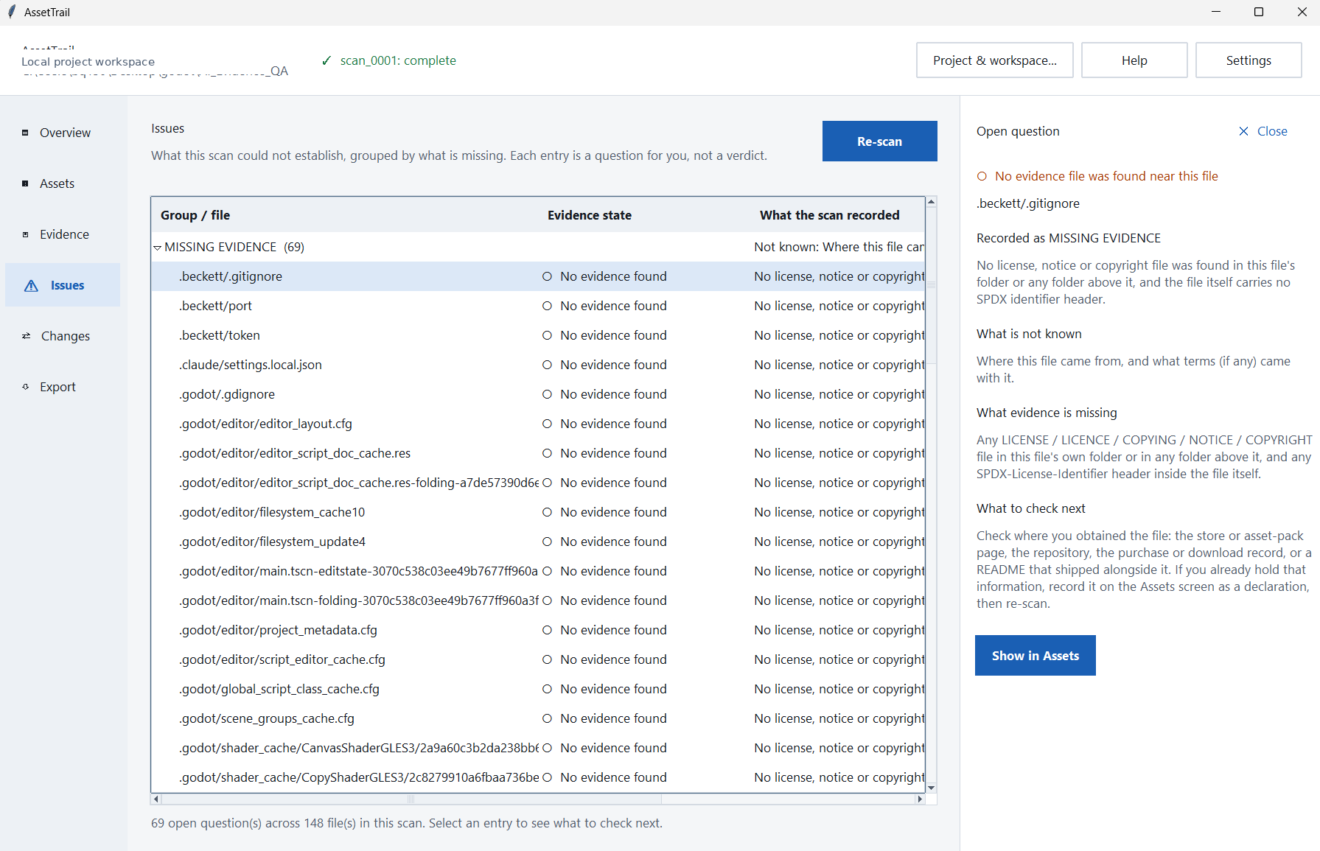
Task: Click the Evidence sidebar icon
Action: 25,234
